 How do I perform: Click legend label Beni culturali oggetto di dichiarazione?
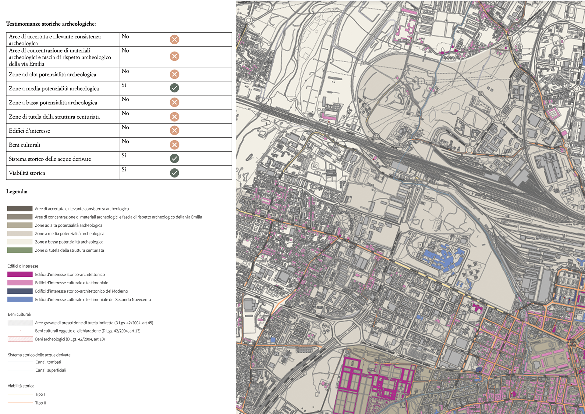click(88, 331)
